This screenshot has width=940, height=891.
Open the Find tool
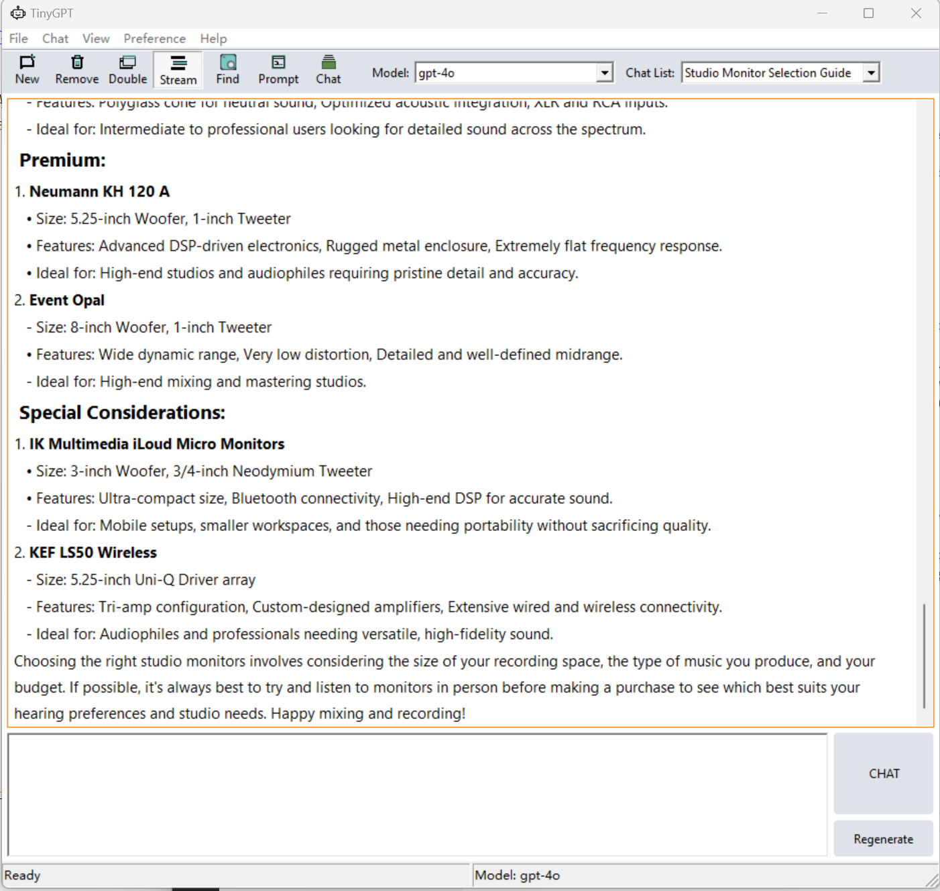click(x=228, y=70)
